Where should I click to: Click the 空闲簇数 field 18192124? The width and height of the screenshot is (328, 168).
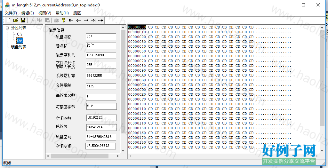coord(101,118)
